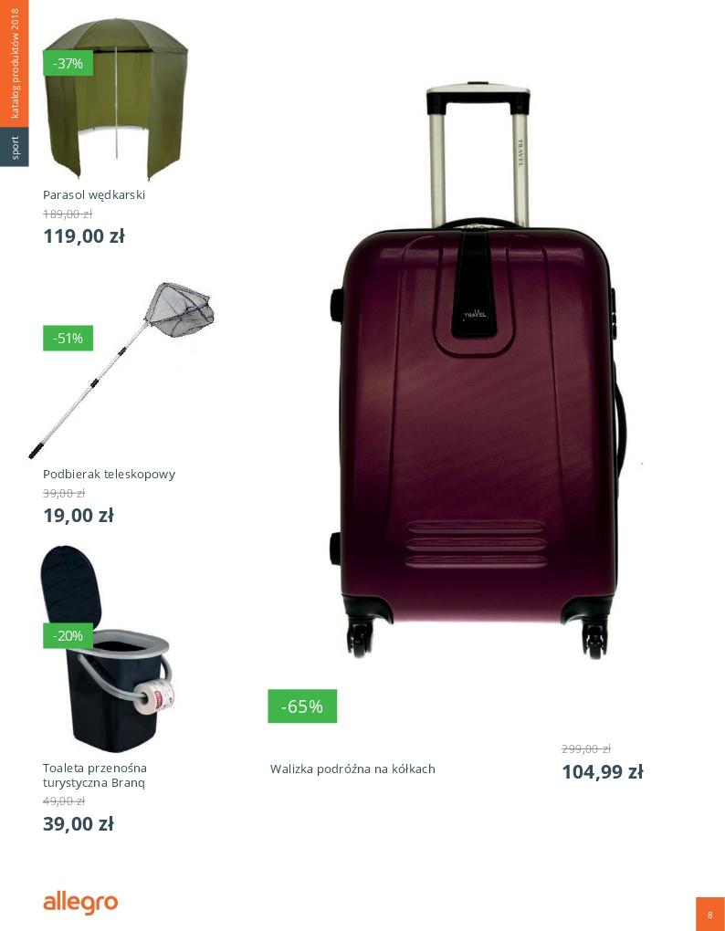Click the -37% discount badge

68,64
